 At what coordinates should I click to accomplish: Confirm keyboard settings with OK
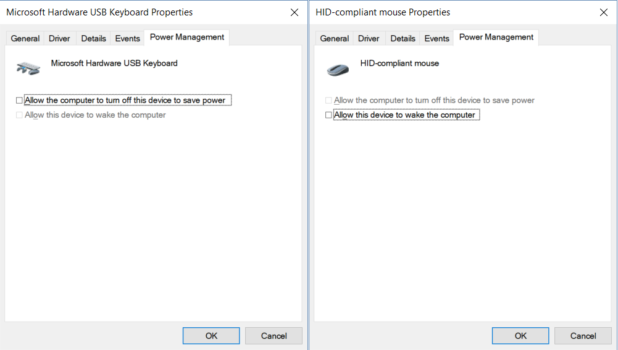[211, 336]
